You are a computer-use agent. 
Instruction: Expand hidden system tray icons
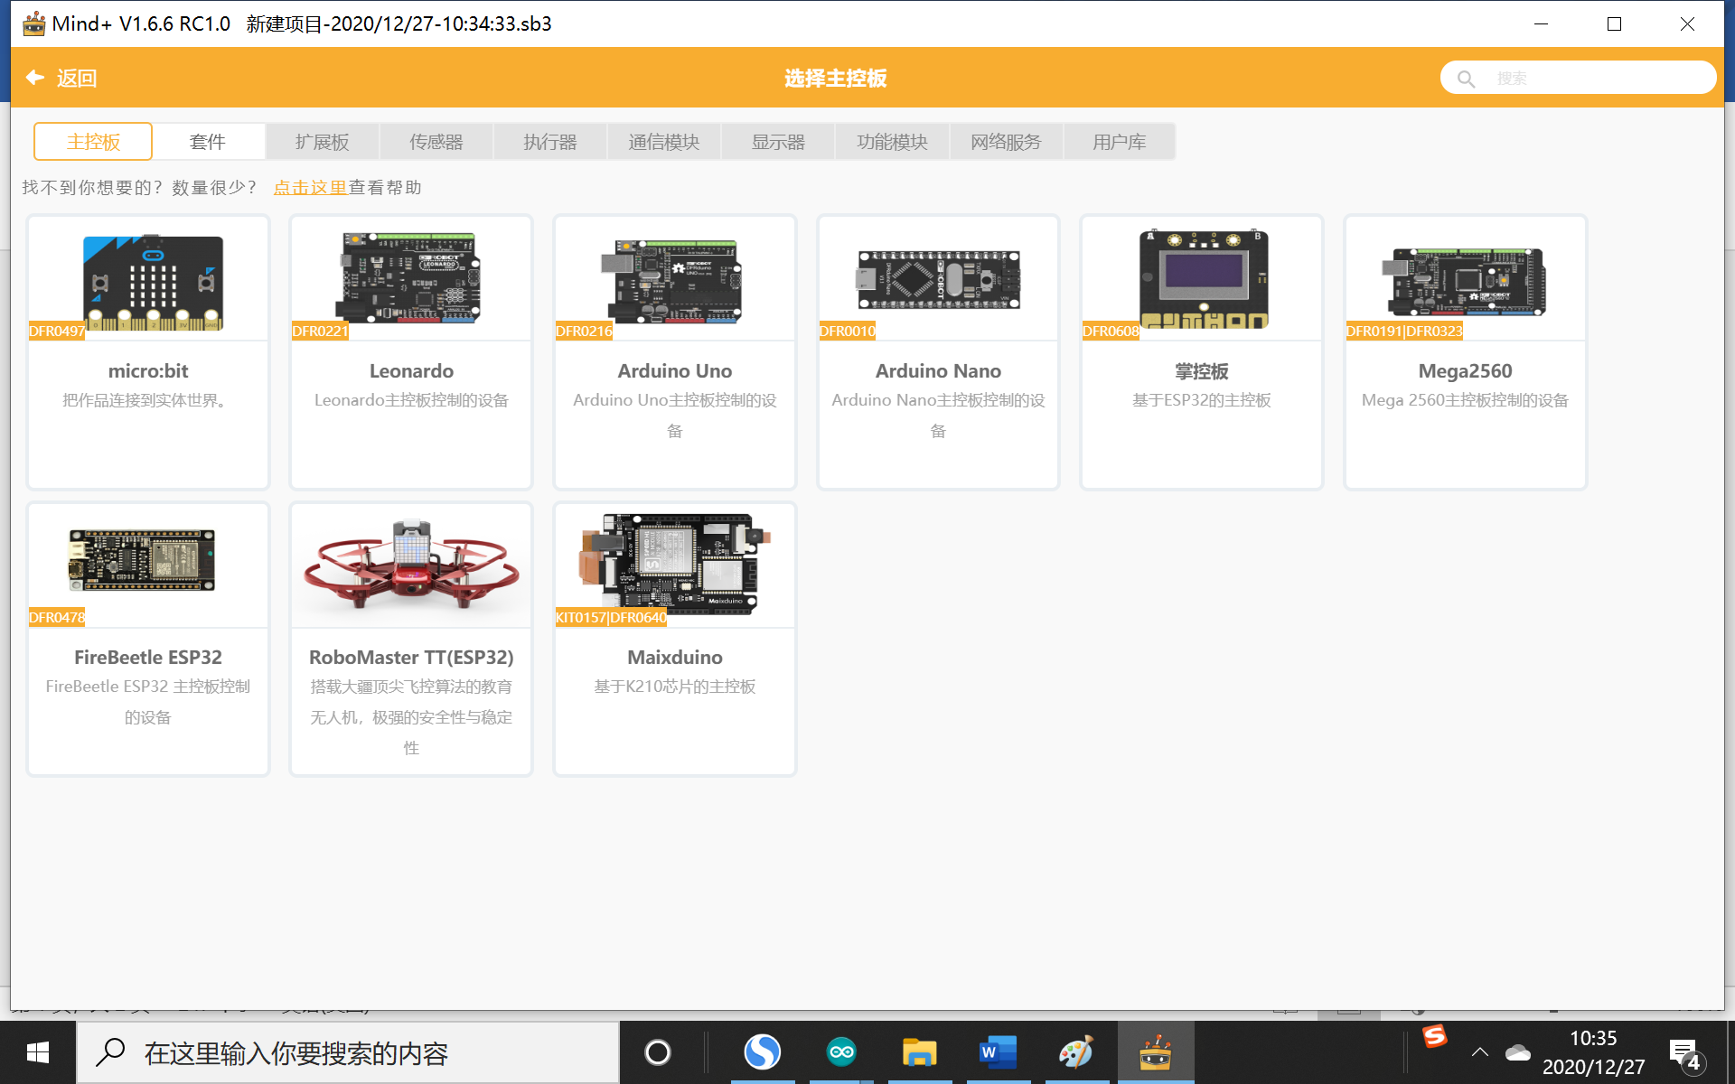click(x=1480, y=1052)
